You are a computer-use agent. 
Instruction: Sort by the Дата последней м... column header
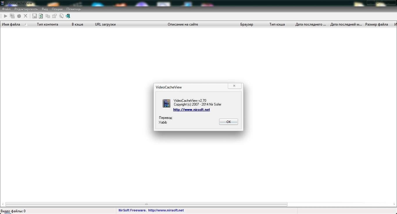[x=346, y=24]
